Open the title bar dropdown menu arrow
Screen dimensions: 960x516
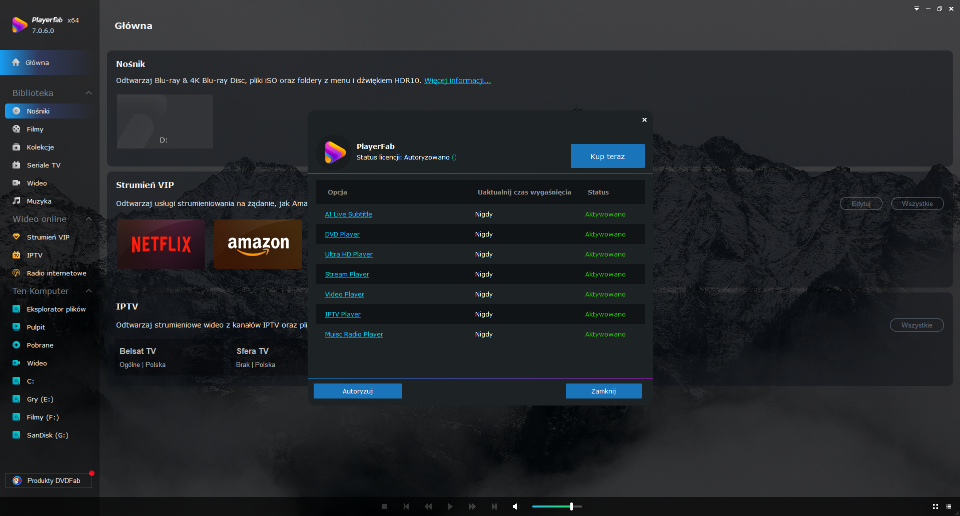click(x=916, y=8)
